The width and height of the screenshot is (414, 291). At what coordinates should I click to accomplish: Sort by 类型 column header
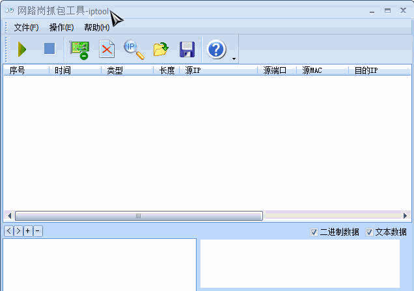pyautogui.click(x=127, y=70)
